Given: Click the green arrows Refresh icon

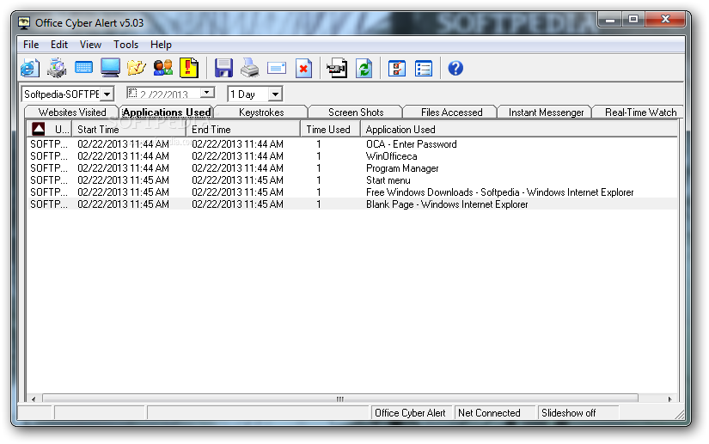Looking at the screenshot, I should coord(364,68).
